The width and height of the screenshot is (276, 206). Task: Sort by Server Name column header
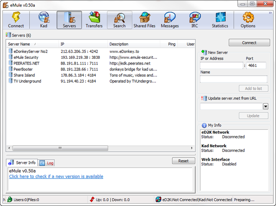point(32,44)
